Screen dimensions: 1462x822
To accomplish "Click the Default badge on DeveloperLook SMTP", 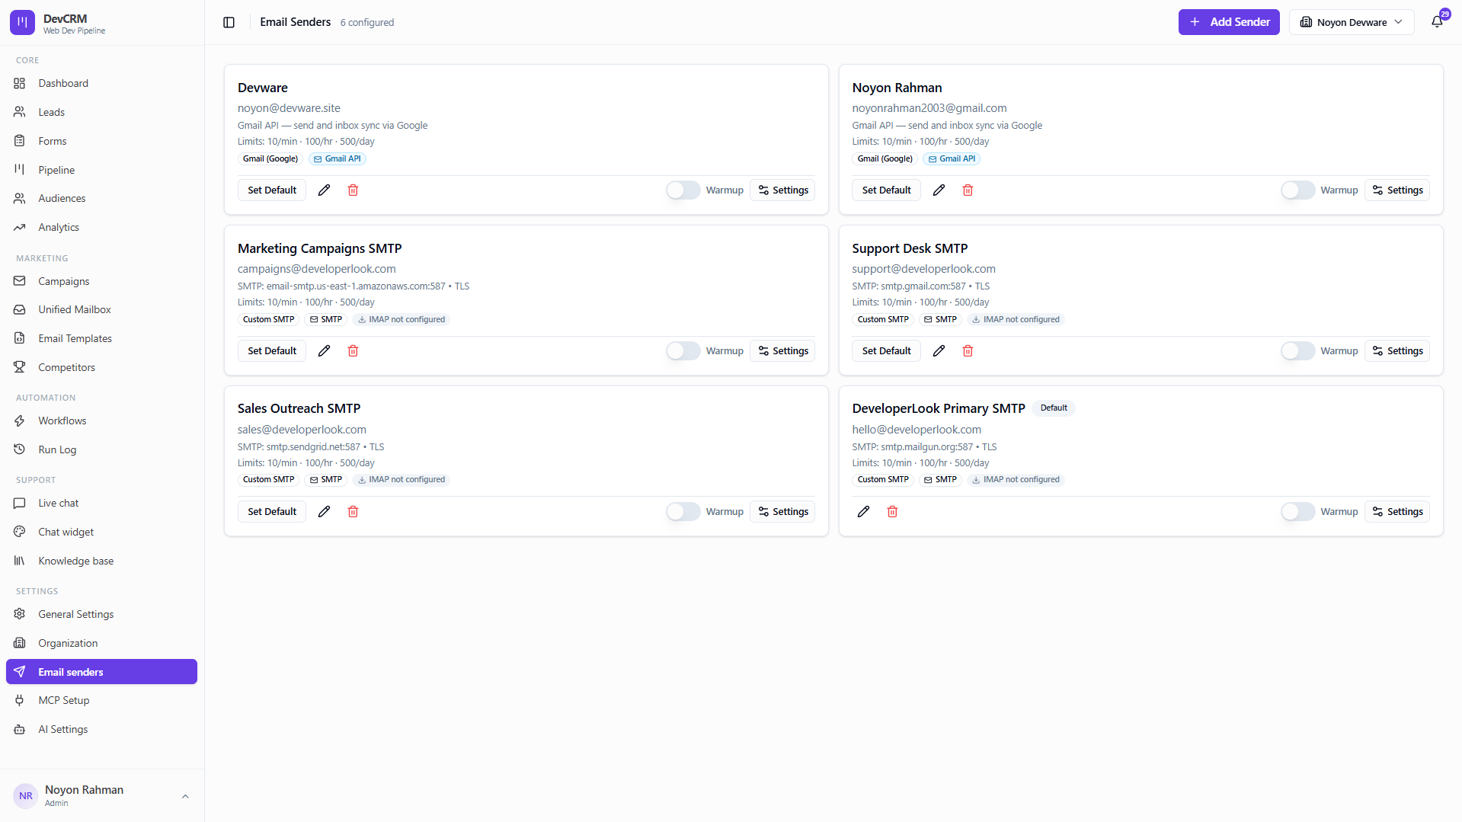I will [1054, 408].
